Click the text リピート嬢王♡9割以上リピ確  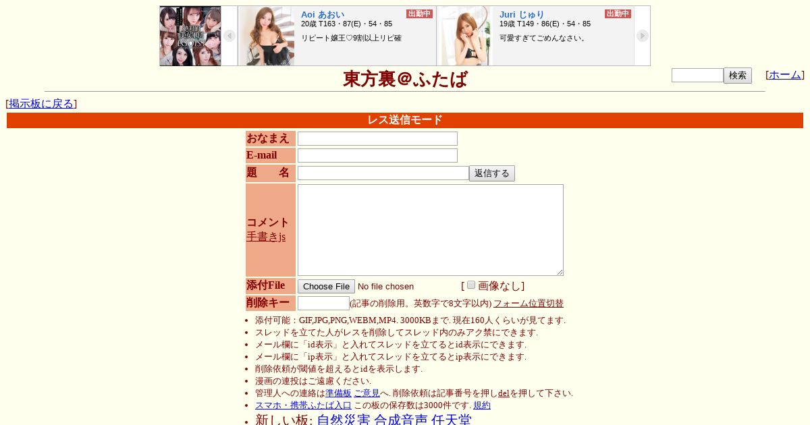[x=351, y=38]
